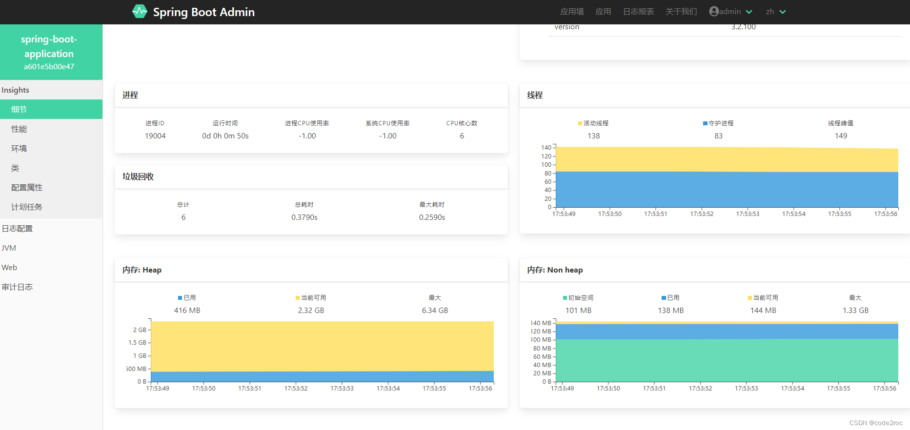Select the spring-boot-application instance header

click(51, 52)
